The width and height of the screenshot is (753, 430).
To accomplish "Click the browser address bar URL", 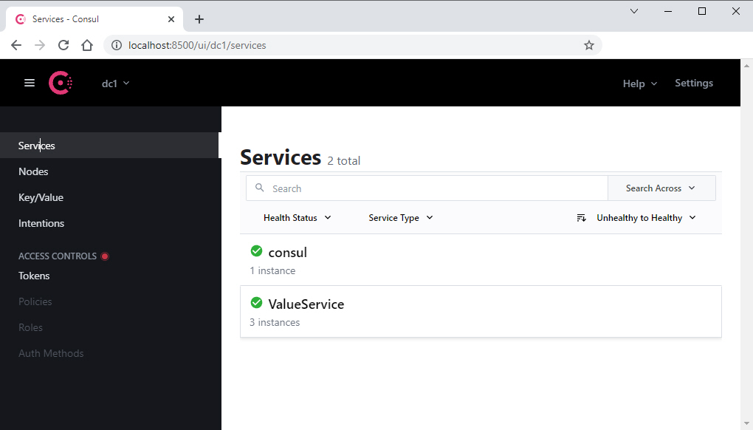I will (197, 45).
